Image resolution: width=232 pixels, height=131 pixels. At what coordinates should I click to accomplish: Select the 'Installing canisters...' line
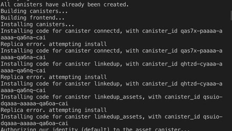[x=37, y=24]
